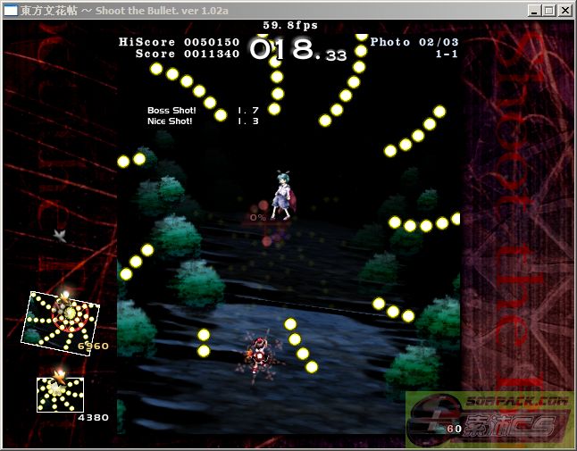Viewport: 577px width, 451px height.
Task: Click the HiScore 0050150 text
Action: point(179,42)
